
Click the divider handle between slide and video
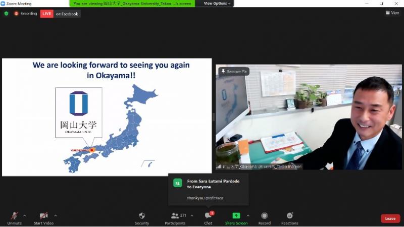[214, 117]
